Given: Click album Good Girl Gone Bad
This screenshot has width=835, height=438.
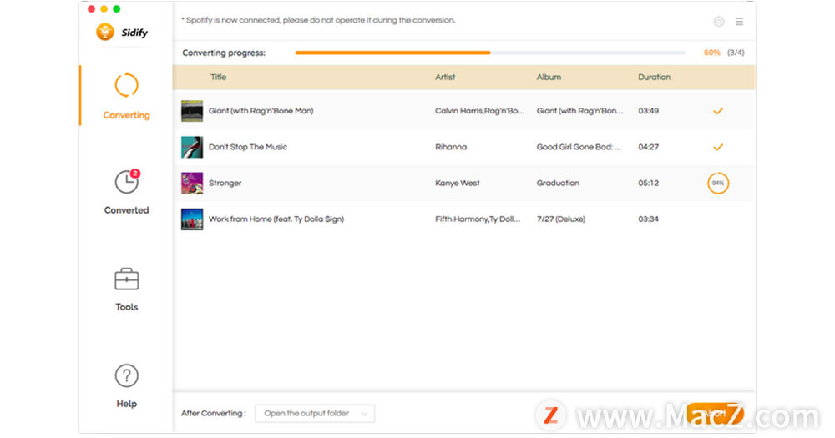Looking at the screenshot, I should (579, 147).
